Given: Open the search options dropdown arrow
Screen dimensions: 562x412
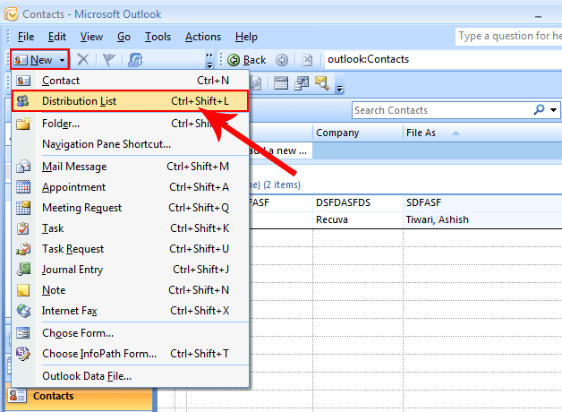Looking at the screenshot, I should (554, 110).
